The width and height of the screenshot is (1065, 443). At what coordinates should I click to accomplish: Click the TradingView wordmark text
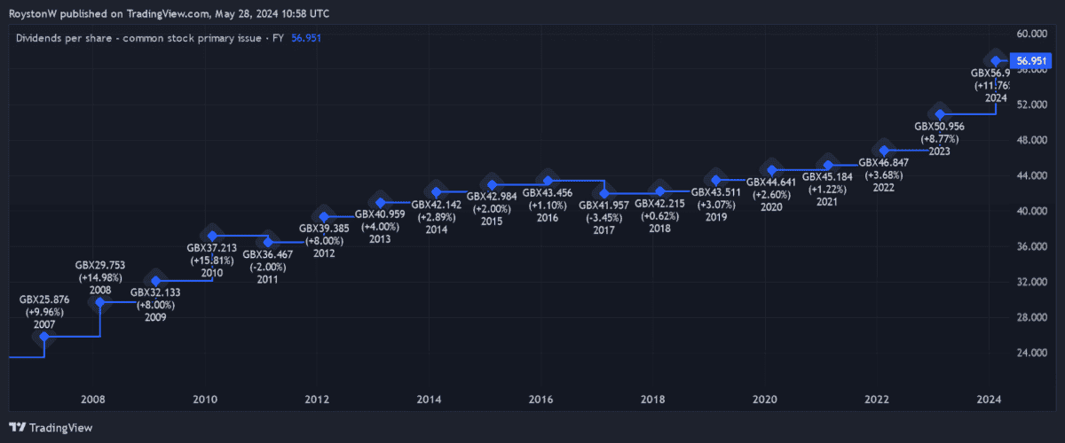tap(61, 427)
